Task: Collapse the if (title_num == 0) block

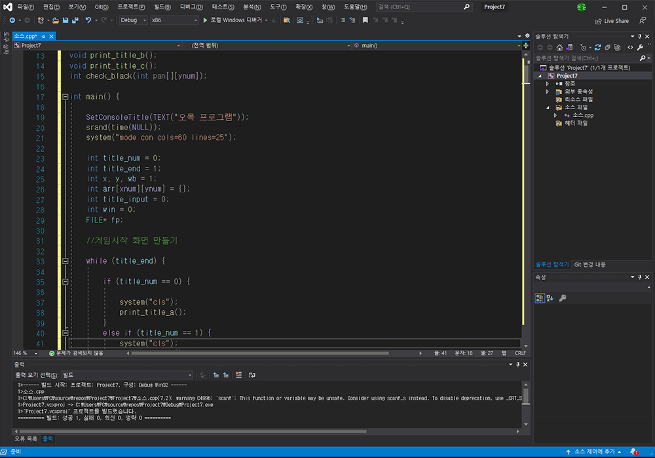Action: click(65, 281)
